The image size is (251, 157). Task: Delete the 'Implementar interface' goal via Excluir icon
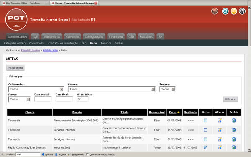(234, 147)
